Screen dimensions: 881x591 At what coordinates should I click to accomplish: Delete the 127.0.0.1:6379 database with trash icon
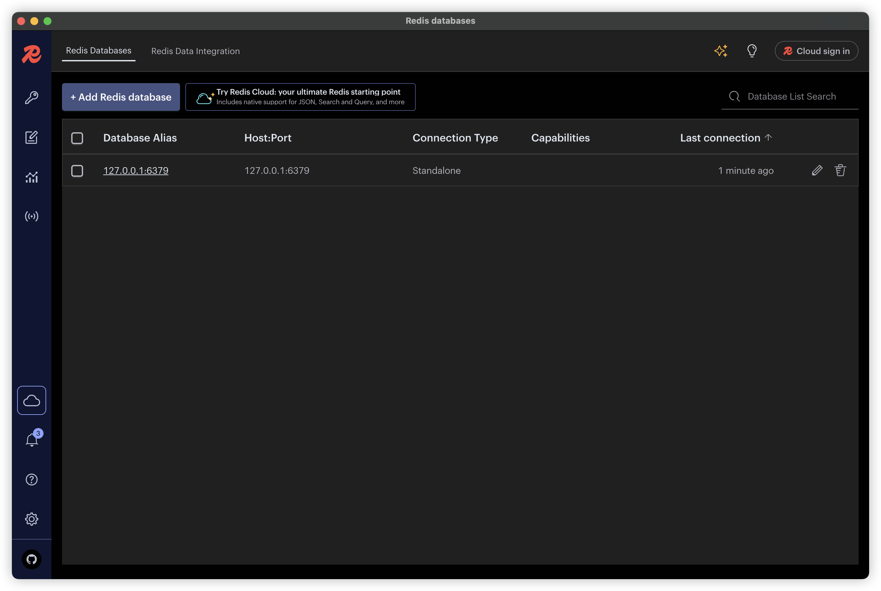pos(840,171)
